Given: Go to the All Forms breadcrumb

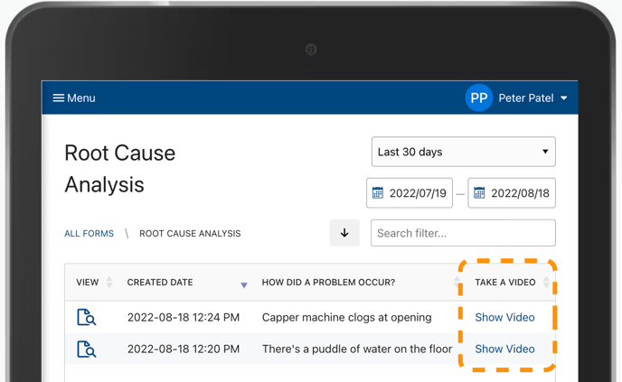Looking at the screenshot, I should (89, 233).
